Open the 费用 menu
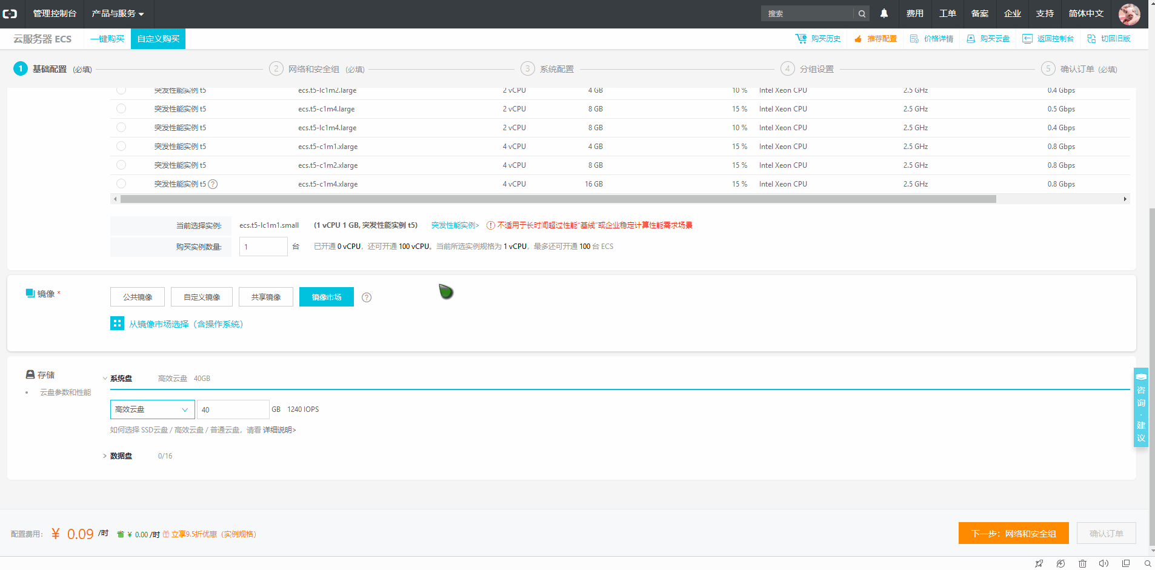Viewport: 1155px width, 570px height. point(915,13)
